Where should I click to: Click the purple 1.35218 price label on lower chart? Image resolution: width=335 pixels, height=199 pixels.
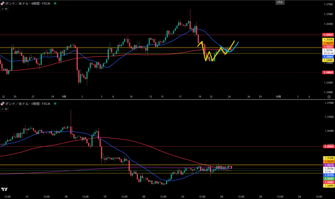coord(328,165)
